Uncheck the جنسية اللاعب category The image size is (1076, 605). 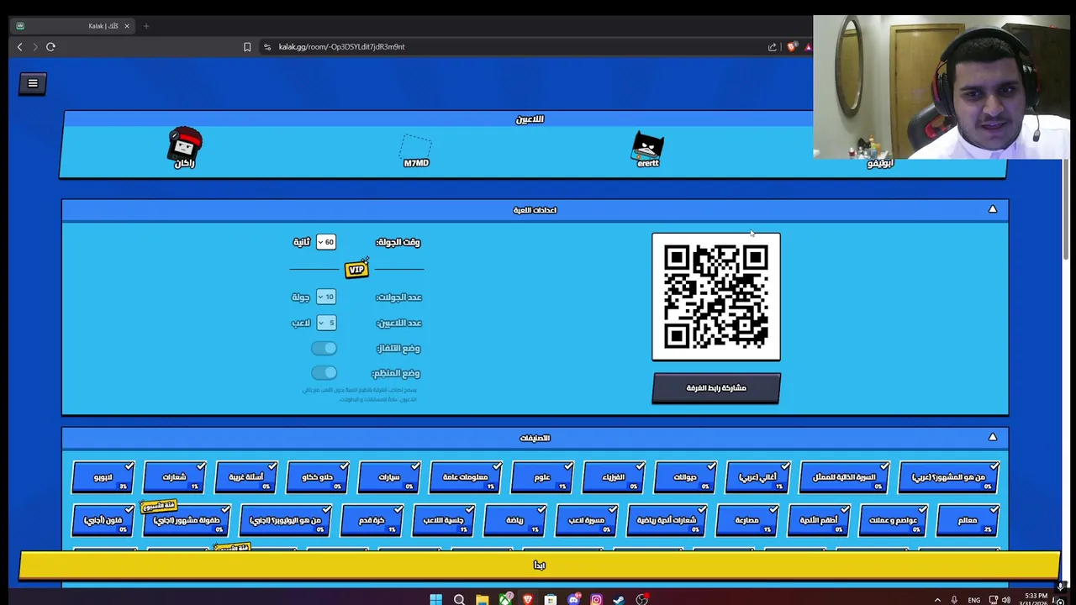(443, 520)
